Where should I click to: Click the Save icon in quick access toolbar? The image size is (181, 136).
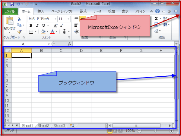(12, 4)
